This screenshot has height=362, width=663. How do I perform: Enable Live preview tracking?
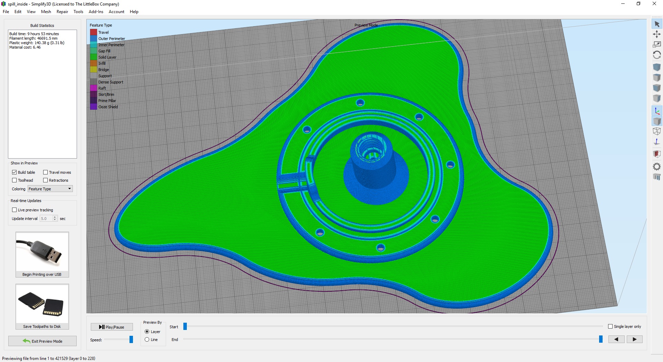pyautogui.click(x=14, y=210)
